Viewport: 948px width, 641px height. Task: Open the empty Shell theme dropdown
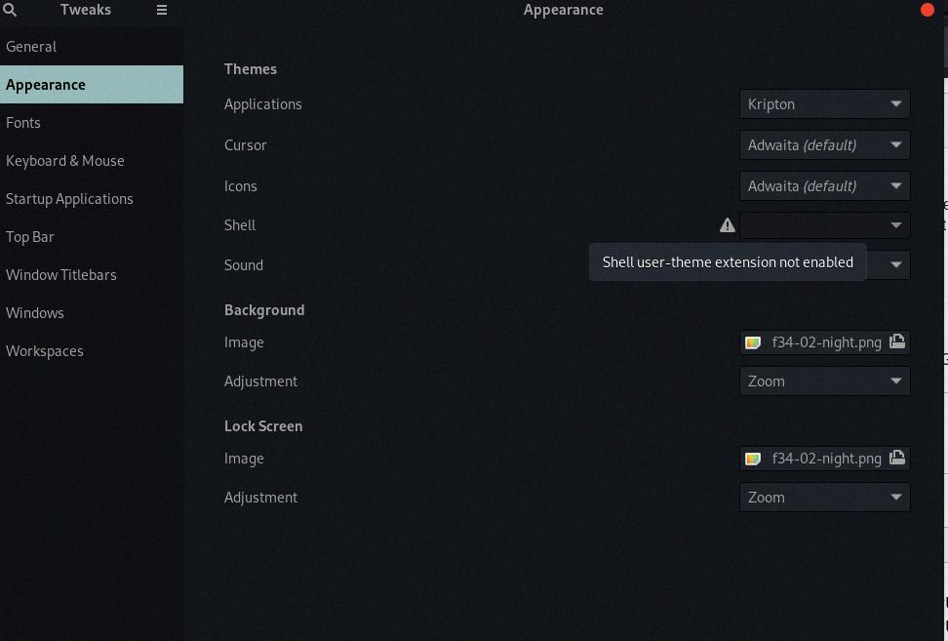click(824, 225)
